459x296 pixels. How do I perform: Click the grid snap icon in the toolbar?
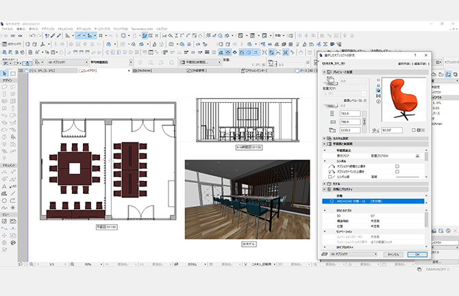(x=101, y=36)
